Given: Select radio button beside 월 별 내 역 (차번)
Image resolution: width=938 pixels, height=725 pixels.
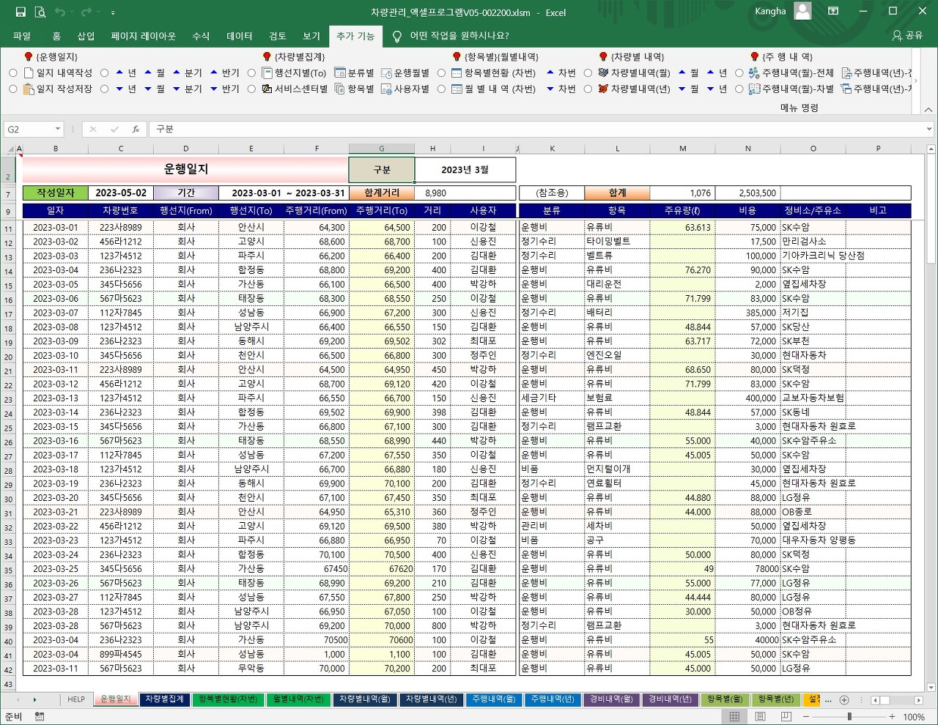Looking at the screenshot, I should (441, 89).
